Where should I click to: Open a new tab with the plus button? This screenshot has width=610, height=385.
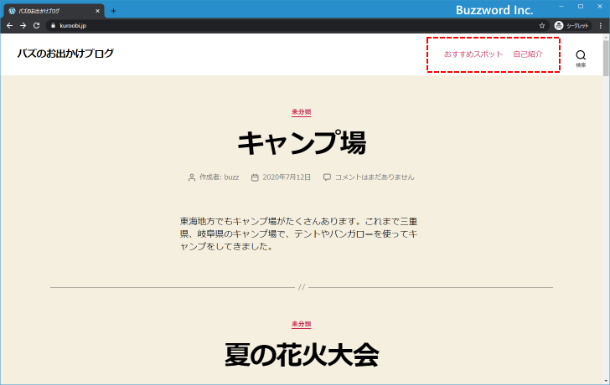pyautogui.click(x=113, y=11)
